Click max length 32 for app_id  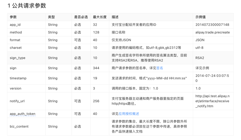(95, 25)
